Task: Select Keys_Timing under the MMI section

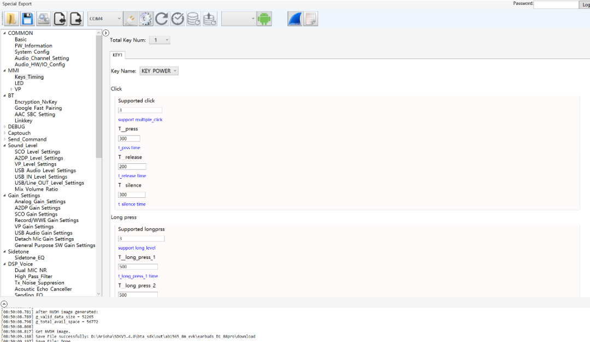Action: pyautogui.click(x=29, y=76)
